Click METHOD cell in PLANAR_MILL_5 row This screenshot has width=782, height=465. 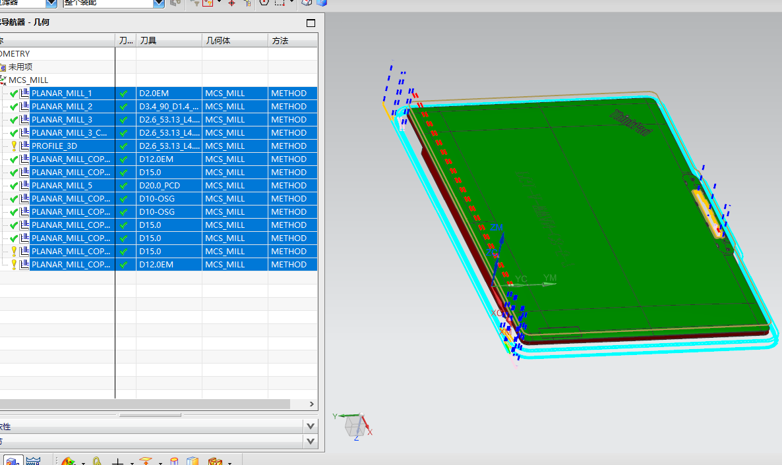[293, 185]
